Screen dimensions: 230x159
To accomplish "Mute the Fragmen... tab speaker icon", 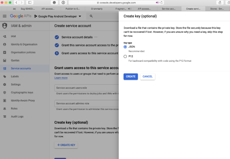I will click(x=130, y=9).
